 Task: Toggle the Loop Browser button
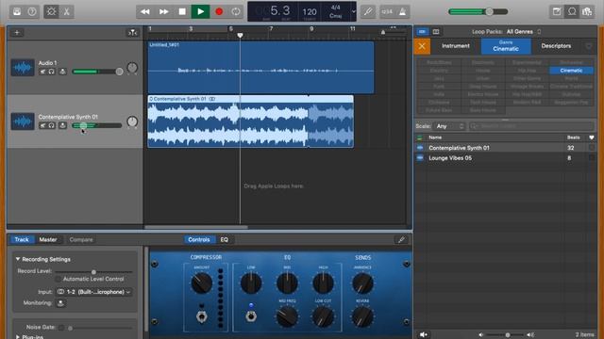572,11
